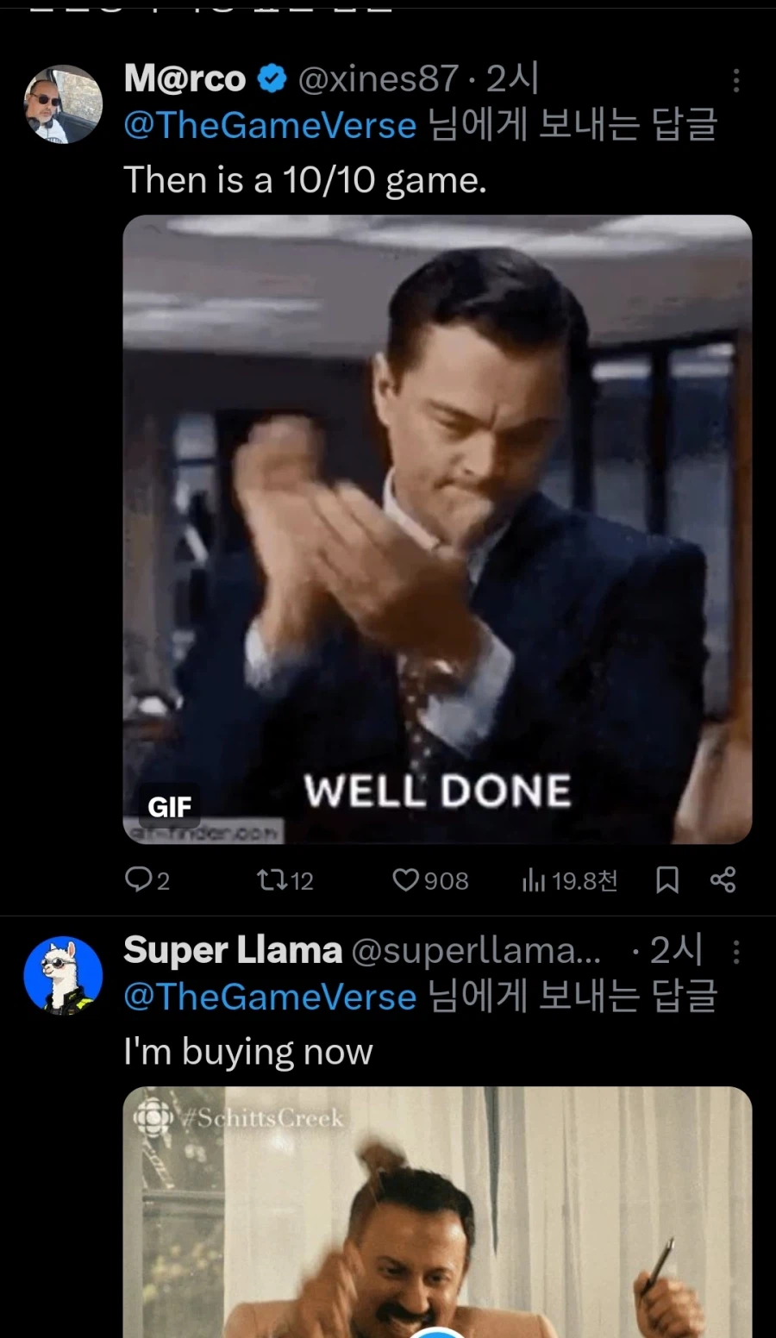The height and width of the screenshot is (1338, 776).
Task: Click the GIF badge on clapping image
Action: point(170,807)
